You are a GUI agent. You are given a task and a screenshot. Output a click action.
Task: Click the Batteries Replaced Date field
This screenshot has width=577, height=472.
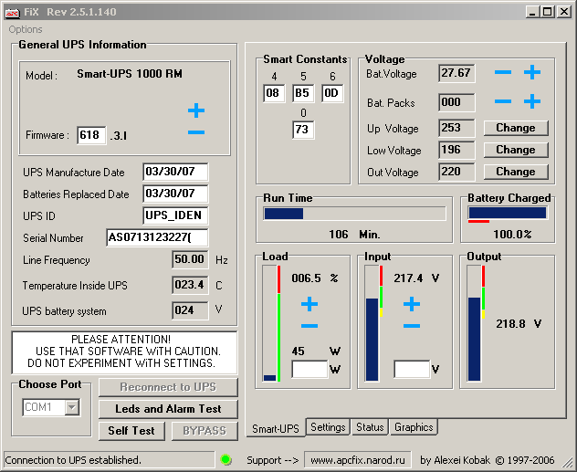pos(175,194)
